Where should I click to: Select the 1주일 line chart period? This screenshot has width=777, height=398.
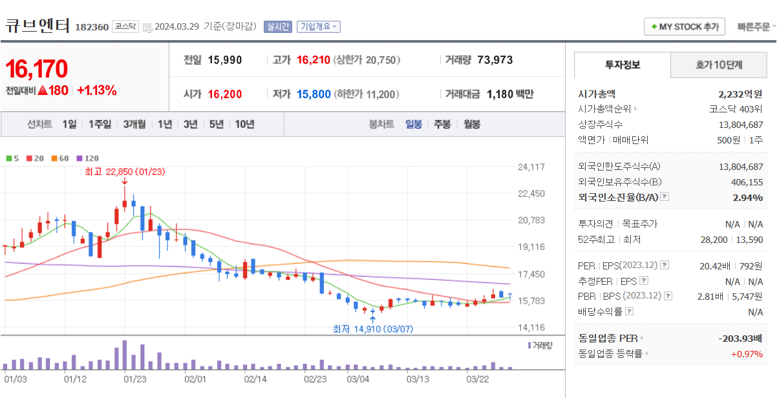pos(100,124)
